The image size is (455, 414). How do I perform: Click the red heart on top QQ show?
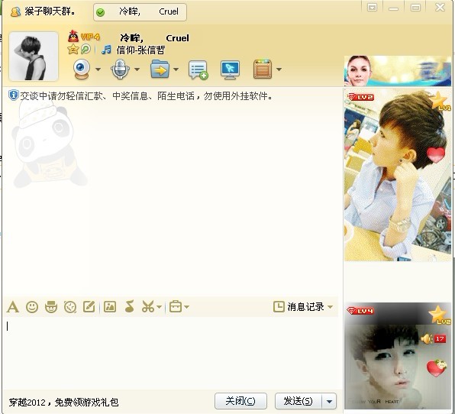[x=436, y=155]
